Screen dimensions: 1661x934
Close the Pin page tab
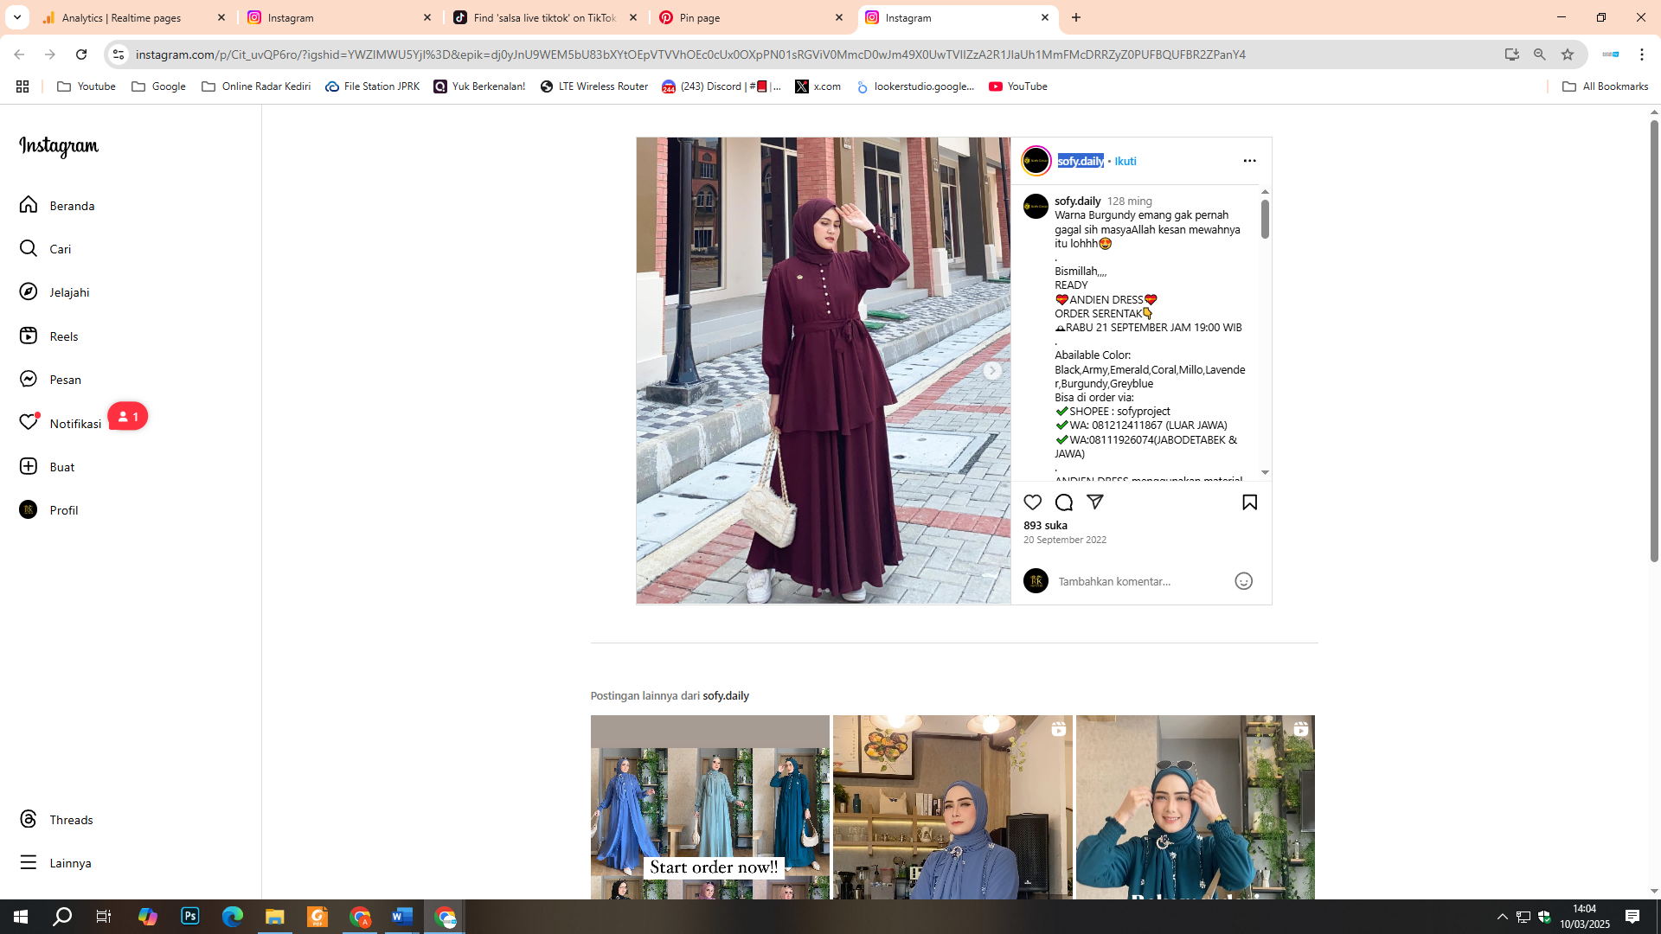(x=839, y=17)
